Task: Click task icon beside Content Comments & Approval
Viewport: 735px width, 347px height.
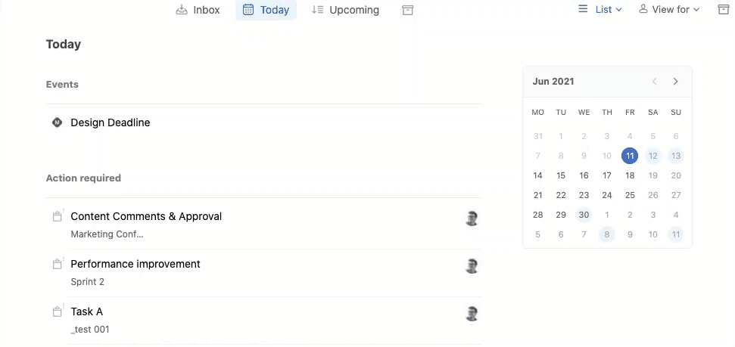Action: click(x=58, y=216)
